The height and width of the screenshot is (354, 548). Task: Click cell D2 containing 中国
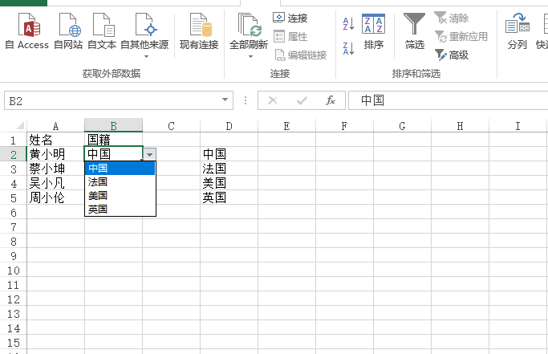tap(229, 154)
